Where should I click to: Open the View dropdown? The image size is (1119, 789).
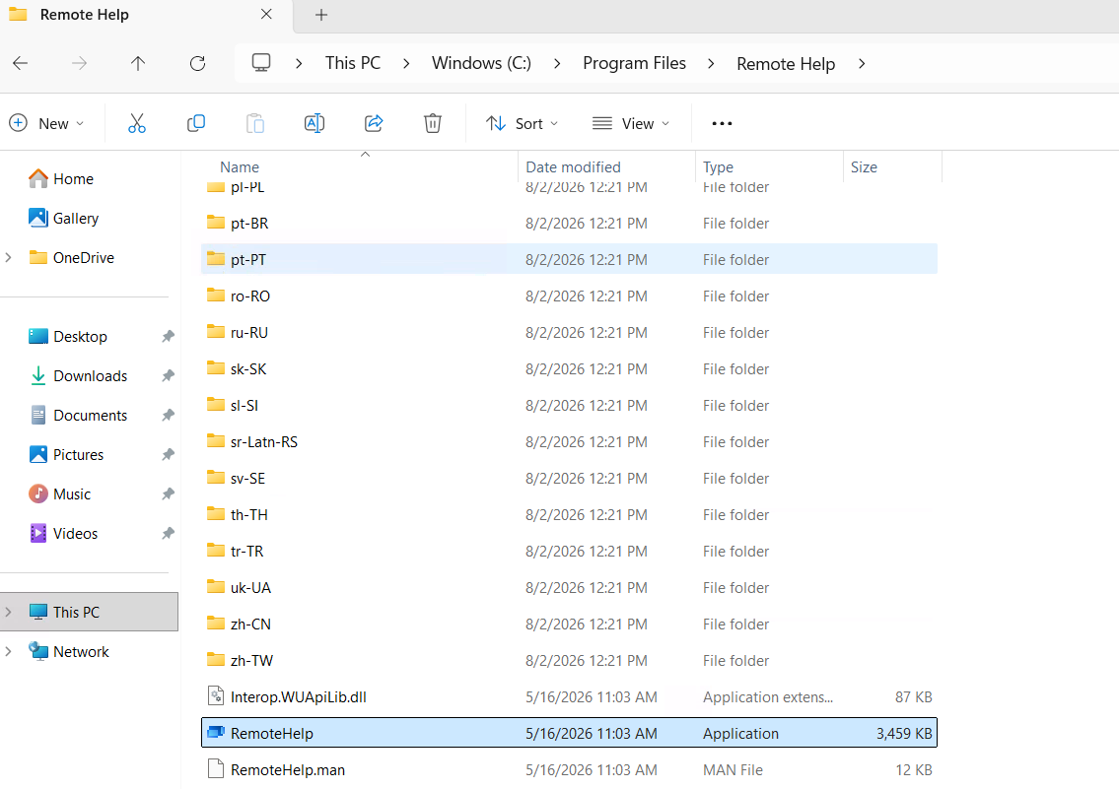tap(632, 123)
